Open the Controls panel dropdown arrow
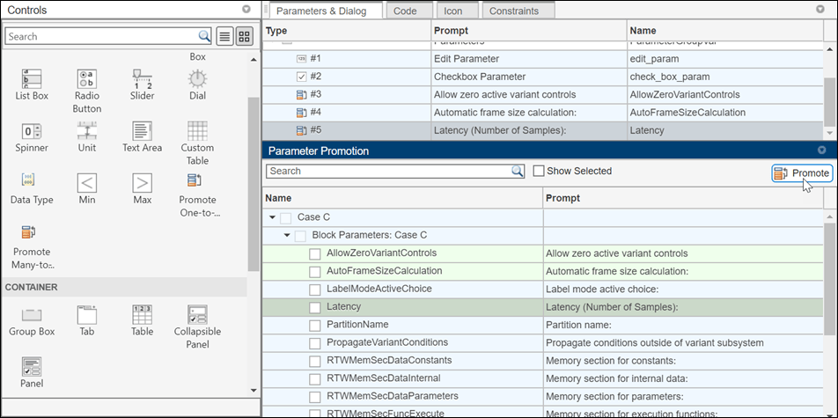Viewport: 838px width, 418px height. point(246,9)
